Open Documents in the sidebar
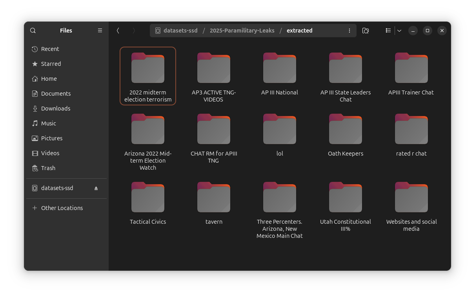Screen dimensions: 475x297 66,94
